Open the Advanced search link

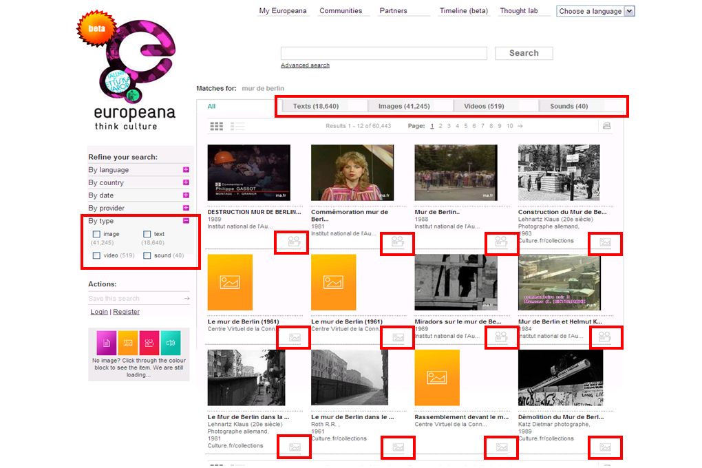305,65
